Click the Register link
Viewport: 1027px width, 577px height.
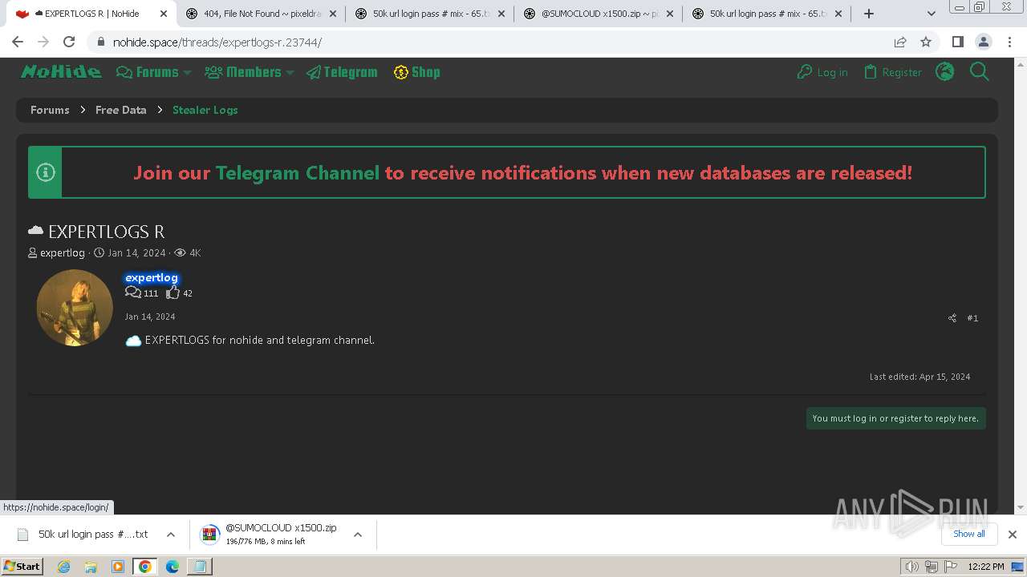pyautogui.click(x=892, y=72)
